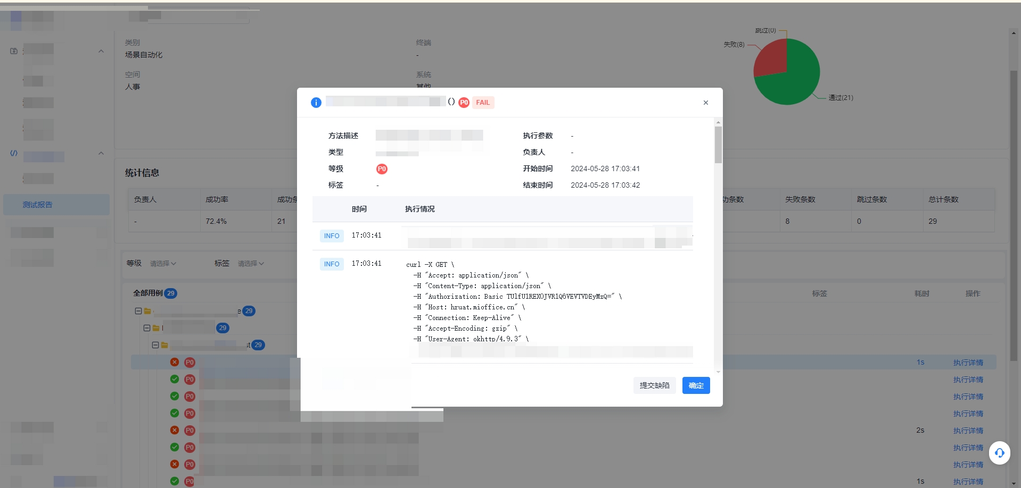This screenshot has height=488, width=1021.
Task: Collapse the second-level folder tree node
Action: pyautogui.click(x=147, y=328)
